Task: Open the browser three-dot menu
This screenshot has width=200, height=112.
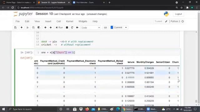Action: click(x=197, y=7)
